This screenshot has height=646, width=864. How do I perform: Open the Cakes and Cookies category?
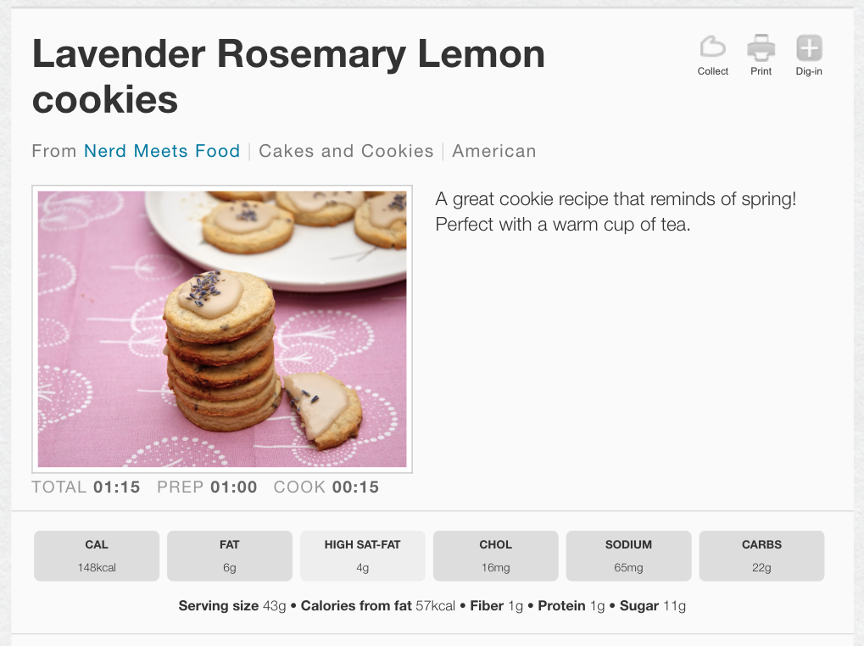click(x=346, y=151)
